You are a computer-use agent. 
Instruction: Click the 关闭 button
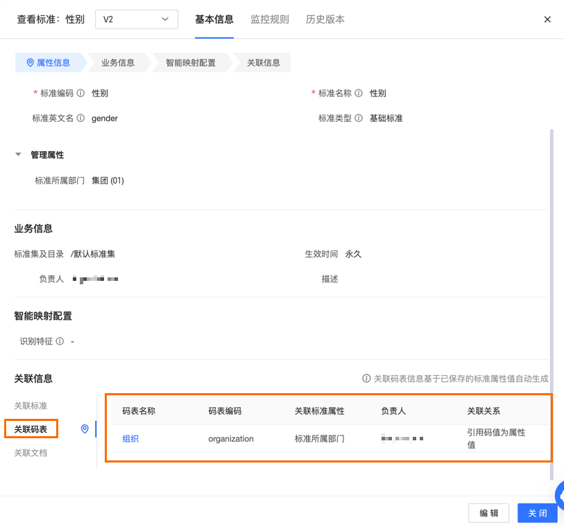click(x=537, y=513)
